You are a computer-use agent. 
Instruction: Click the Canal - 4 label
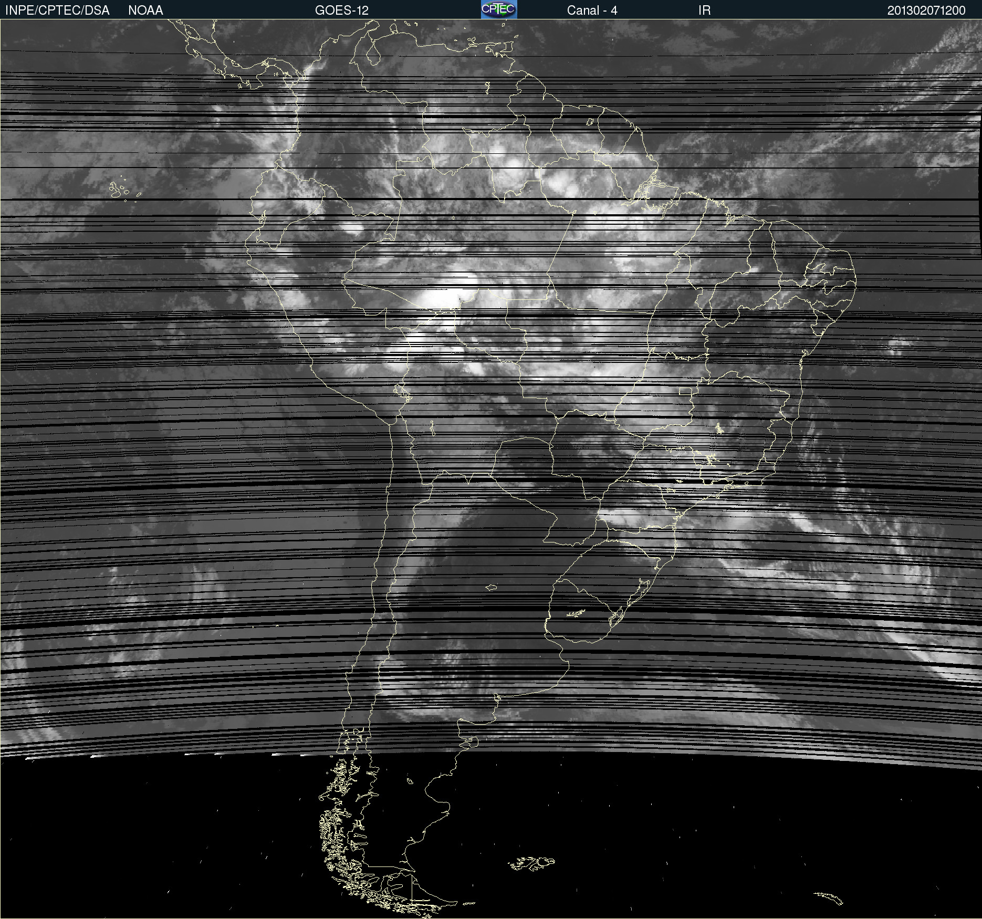(592, 11)
